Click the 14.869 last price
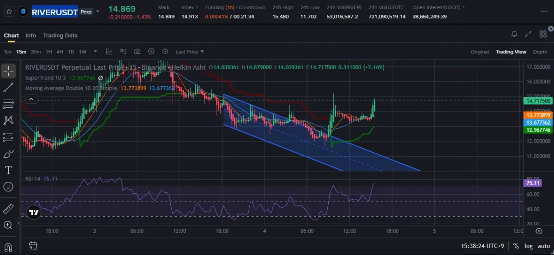 pos(122,9)
